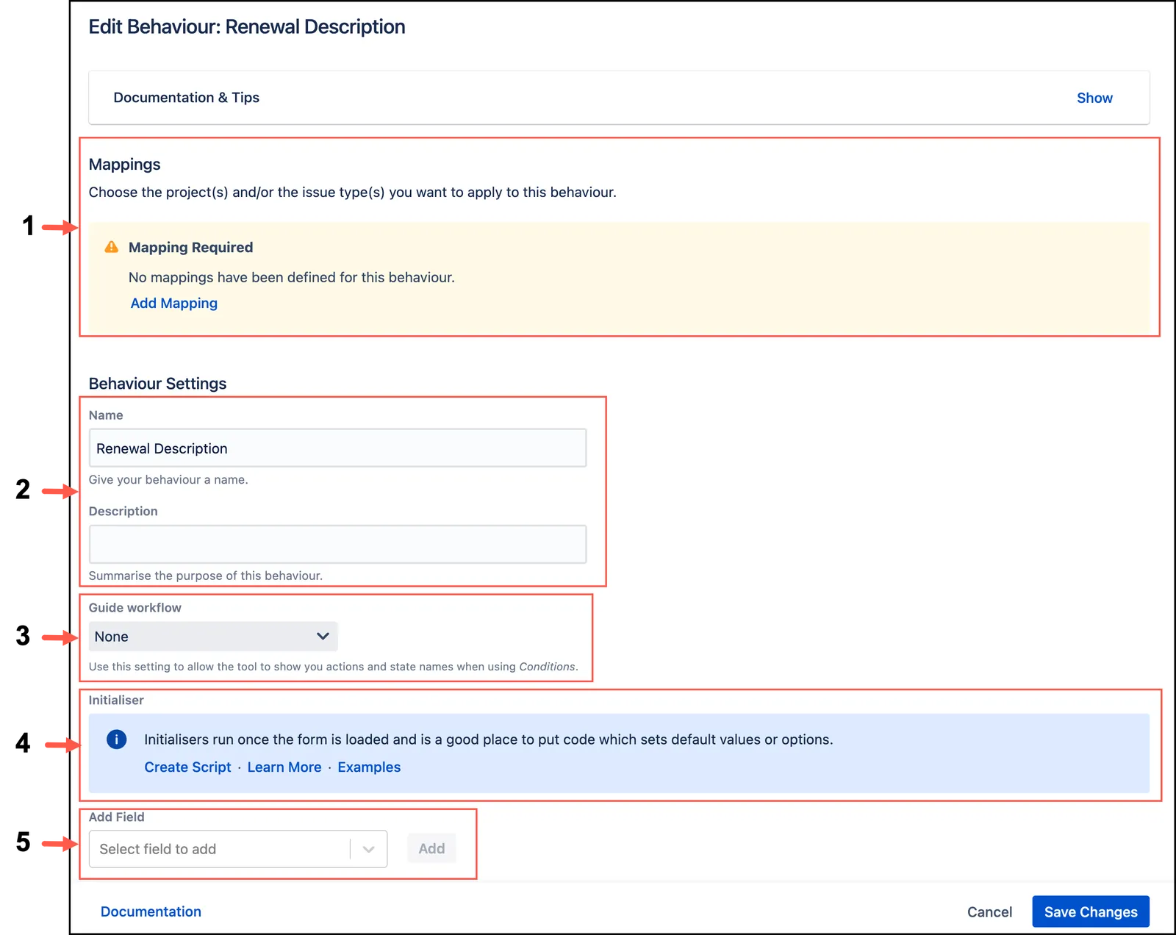Viewport: 1176px width, 935px height.
Task: Click the Behaviour Settings heading
Action: (157, 384)
